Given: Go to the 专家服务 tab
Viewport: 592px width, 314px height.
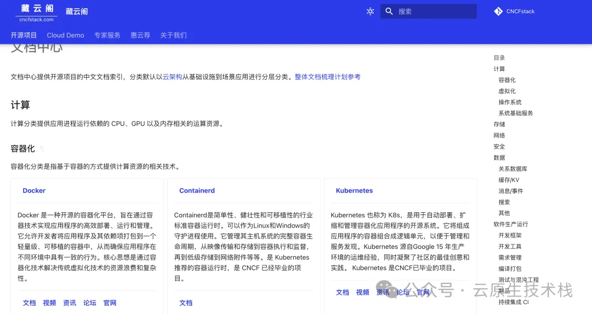Looking at the screenshot, I should tap(107, 35).
